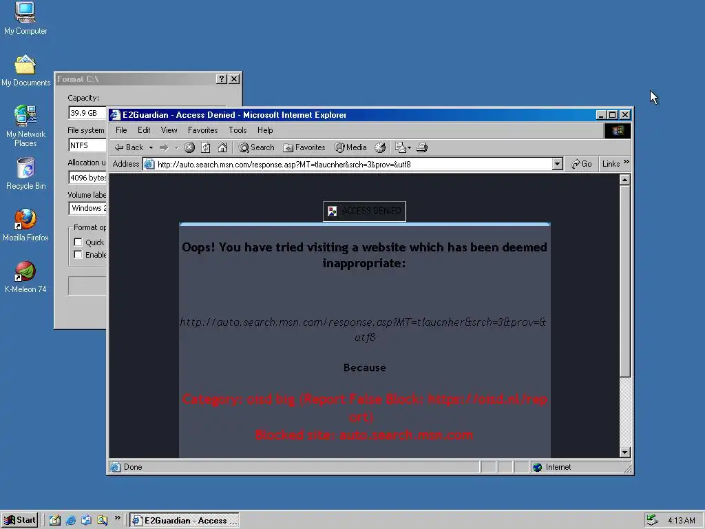Click the broken image ACCESS DENIED placeholder
This screenshot has height=529, width=705.
click(364, 211)
